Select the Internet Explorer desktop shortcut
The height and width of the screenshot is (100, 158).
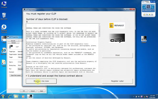[x=4, y=51]
